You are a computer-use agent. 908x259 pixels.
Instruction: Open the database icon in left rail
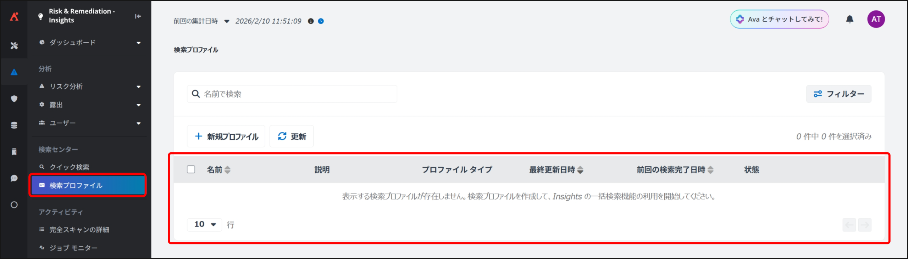click(14, 125)
